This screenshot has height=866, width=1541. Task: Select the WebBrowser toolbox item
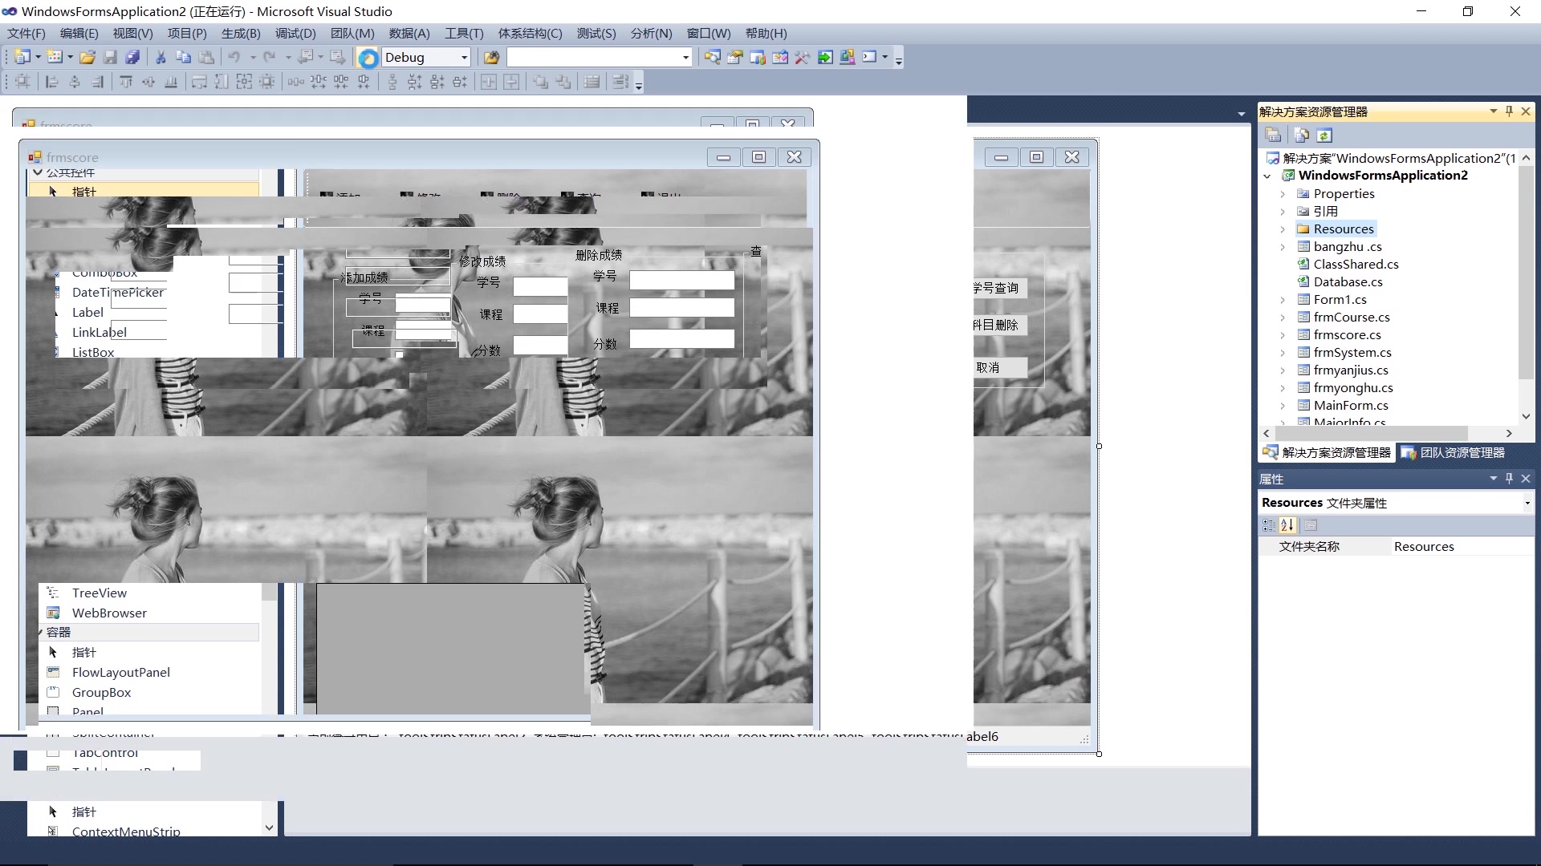[109, 613]
